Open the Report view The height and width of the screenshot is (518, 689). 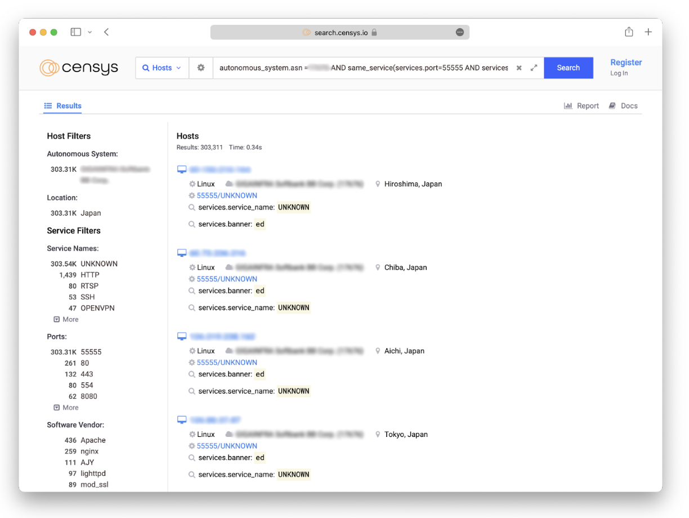point(581,106)
